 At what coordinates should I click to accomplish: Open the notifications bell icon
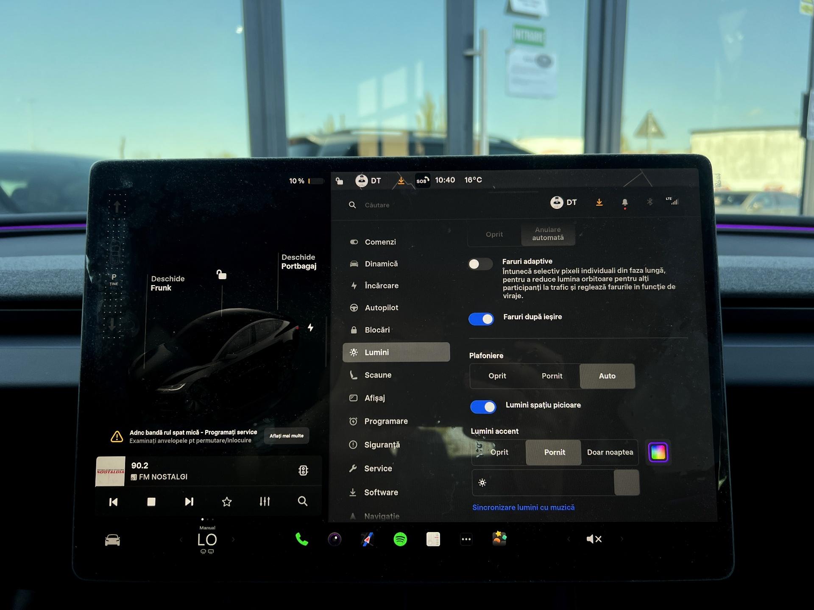point(624,202)
